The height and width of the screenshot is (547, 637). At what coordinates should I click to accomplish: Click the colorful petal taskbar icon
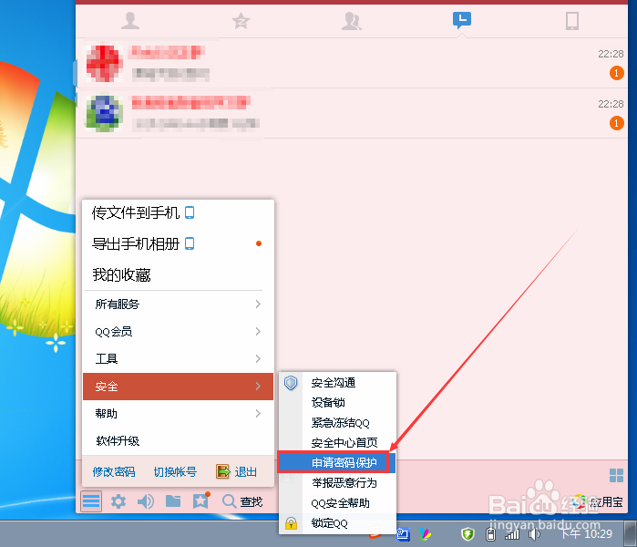point(425,533)
